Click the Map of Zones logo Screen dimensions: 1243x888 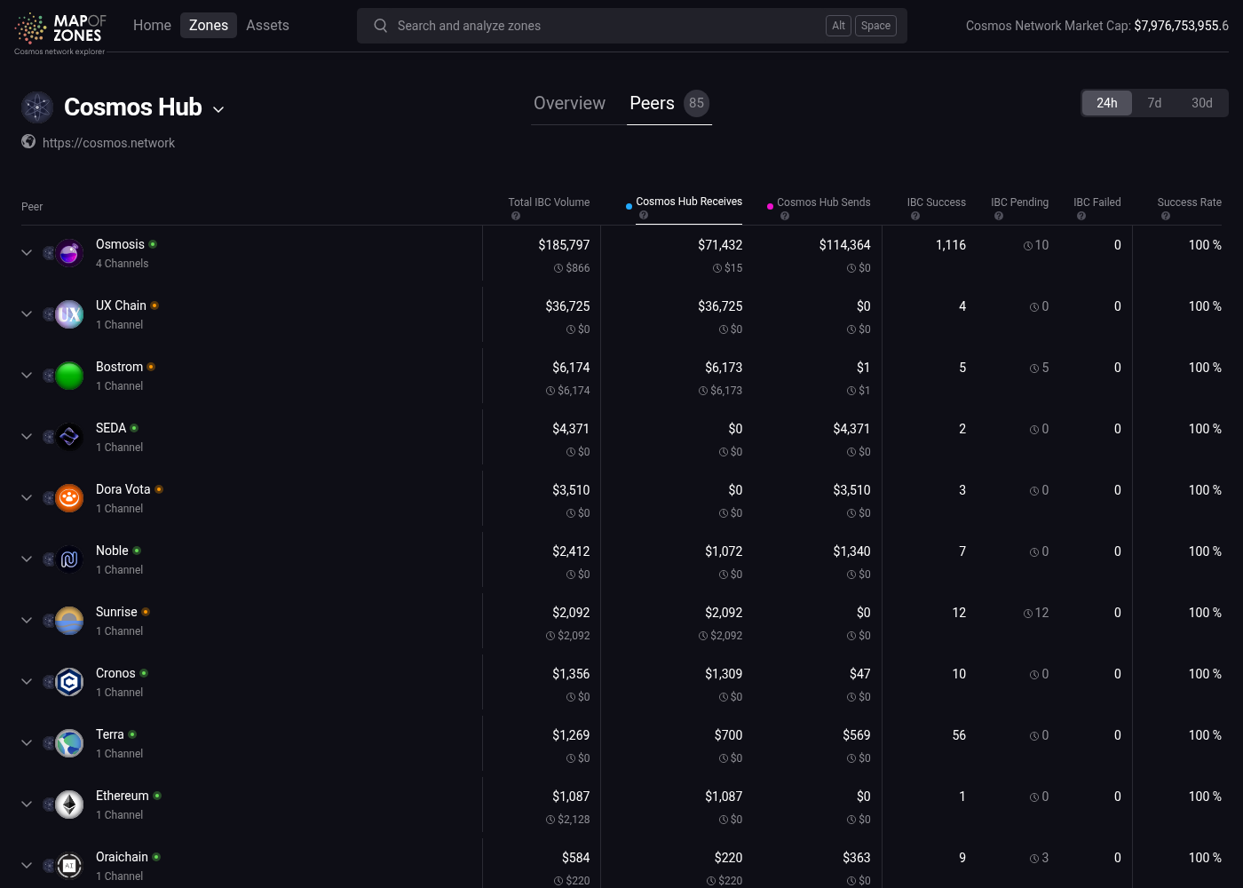(x=60, y=32)
